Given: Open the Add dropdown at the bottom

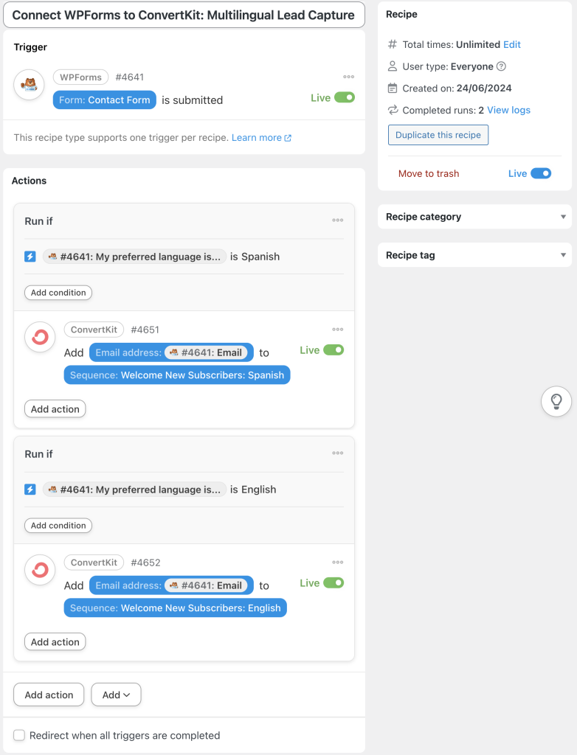Looking at the screenshot, I should (116, 695).
